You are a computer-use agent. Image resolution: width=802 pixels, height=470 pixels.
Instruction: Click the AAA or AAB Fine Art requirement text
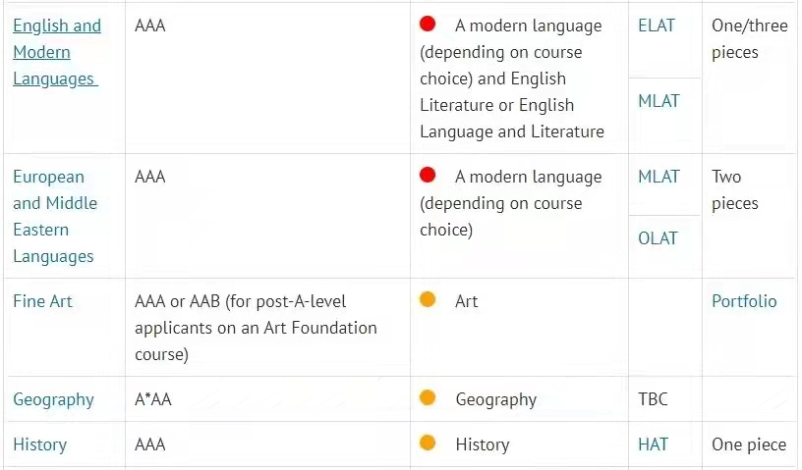[x=256, y=328]
